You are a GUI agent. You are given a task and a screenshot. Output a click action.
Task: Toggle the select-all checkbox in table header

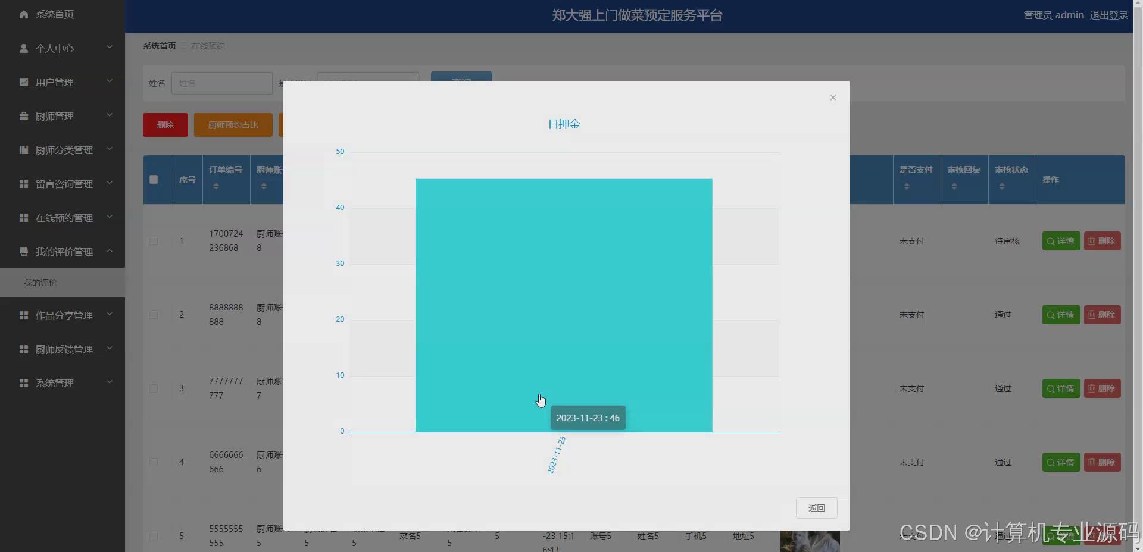154,180
